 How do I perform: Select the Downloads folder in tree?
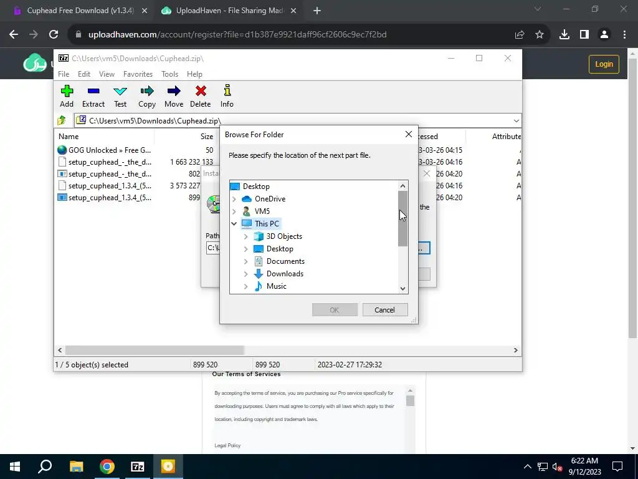(x=285, y=274)
